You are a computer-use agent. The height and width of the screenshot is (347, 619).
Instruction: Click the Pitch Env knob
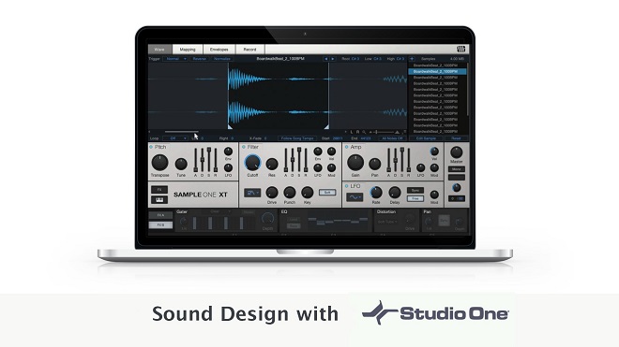coord(228,152)
